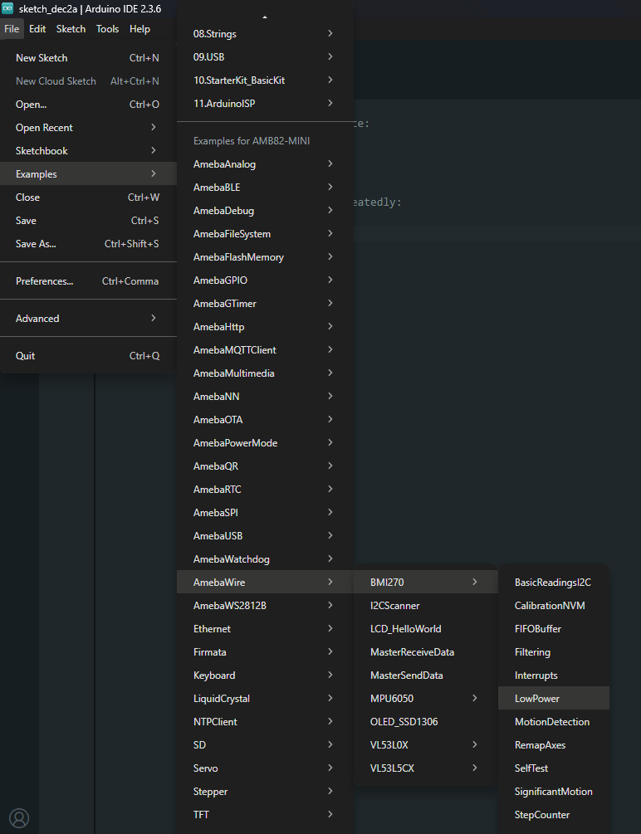The image size is (641, 834).
Task: Expand the AmebaMultimedia examples
Action: click(x=263, y=373)
